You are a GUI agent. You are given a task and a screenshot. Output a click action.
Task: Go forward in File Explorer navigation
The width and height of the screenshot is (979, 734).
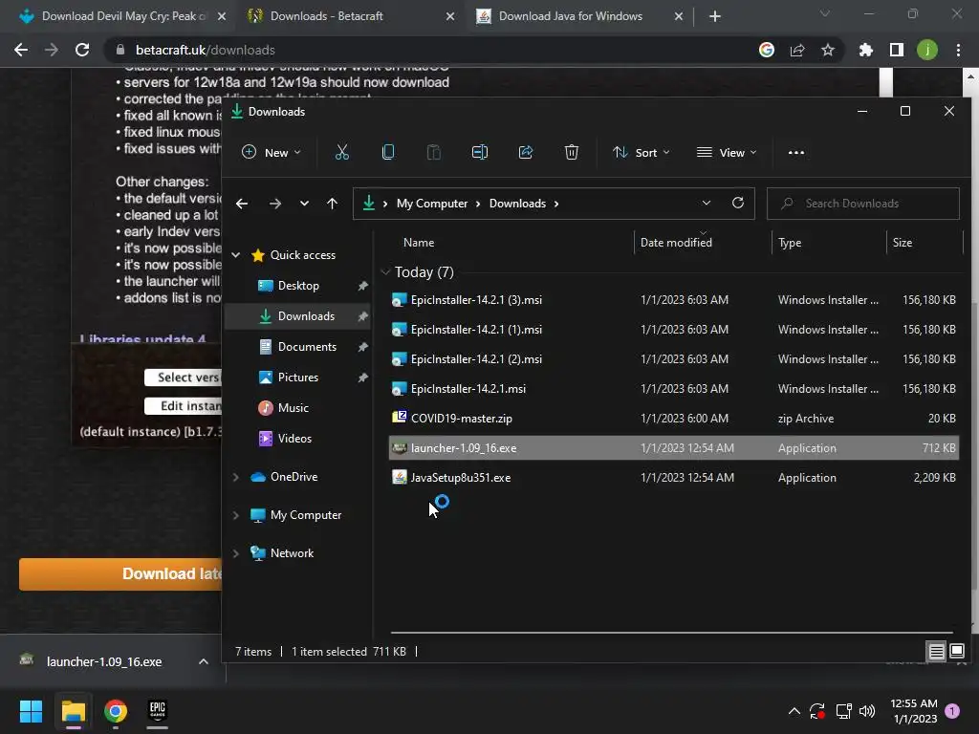(x=274, y=204)
